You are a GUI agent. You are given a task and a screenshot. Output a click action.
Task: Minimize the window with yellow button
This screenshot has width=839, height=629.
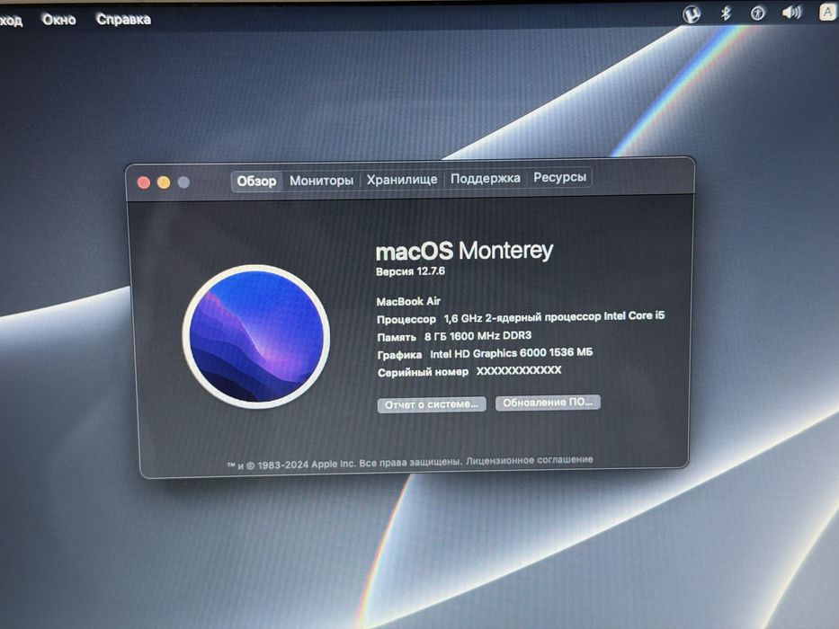tap(164, 183)
